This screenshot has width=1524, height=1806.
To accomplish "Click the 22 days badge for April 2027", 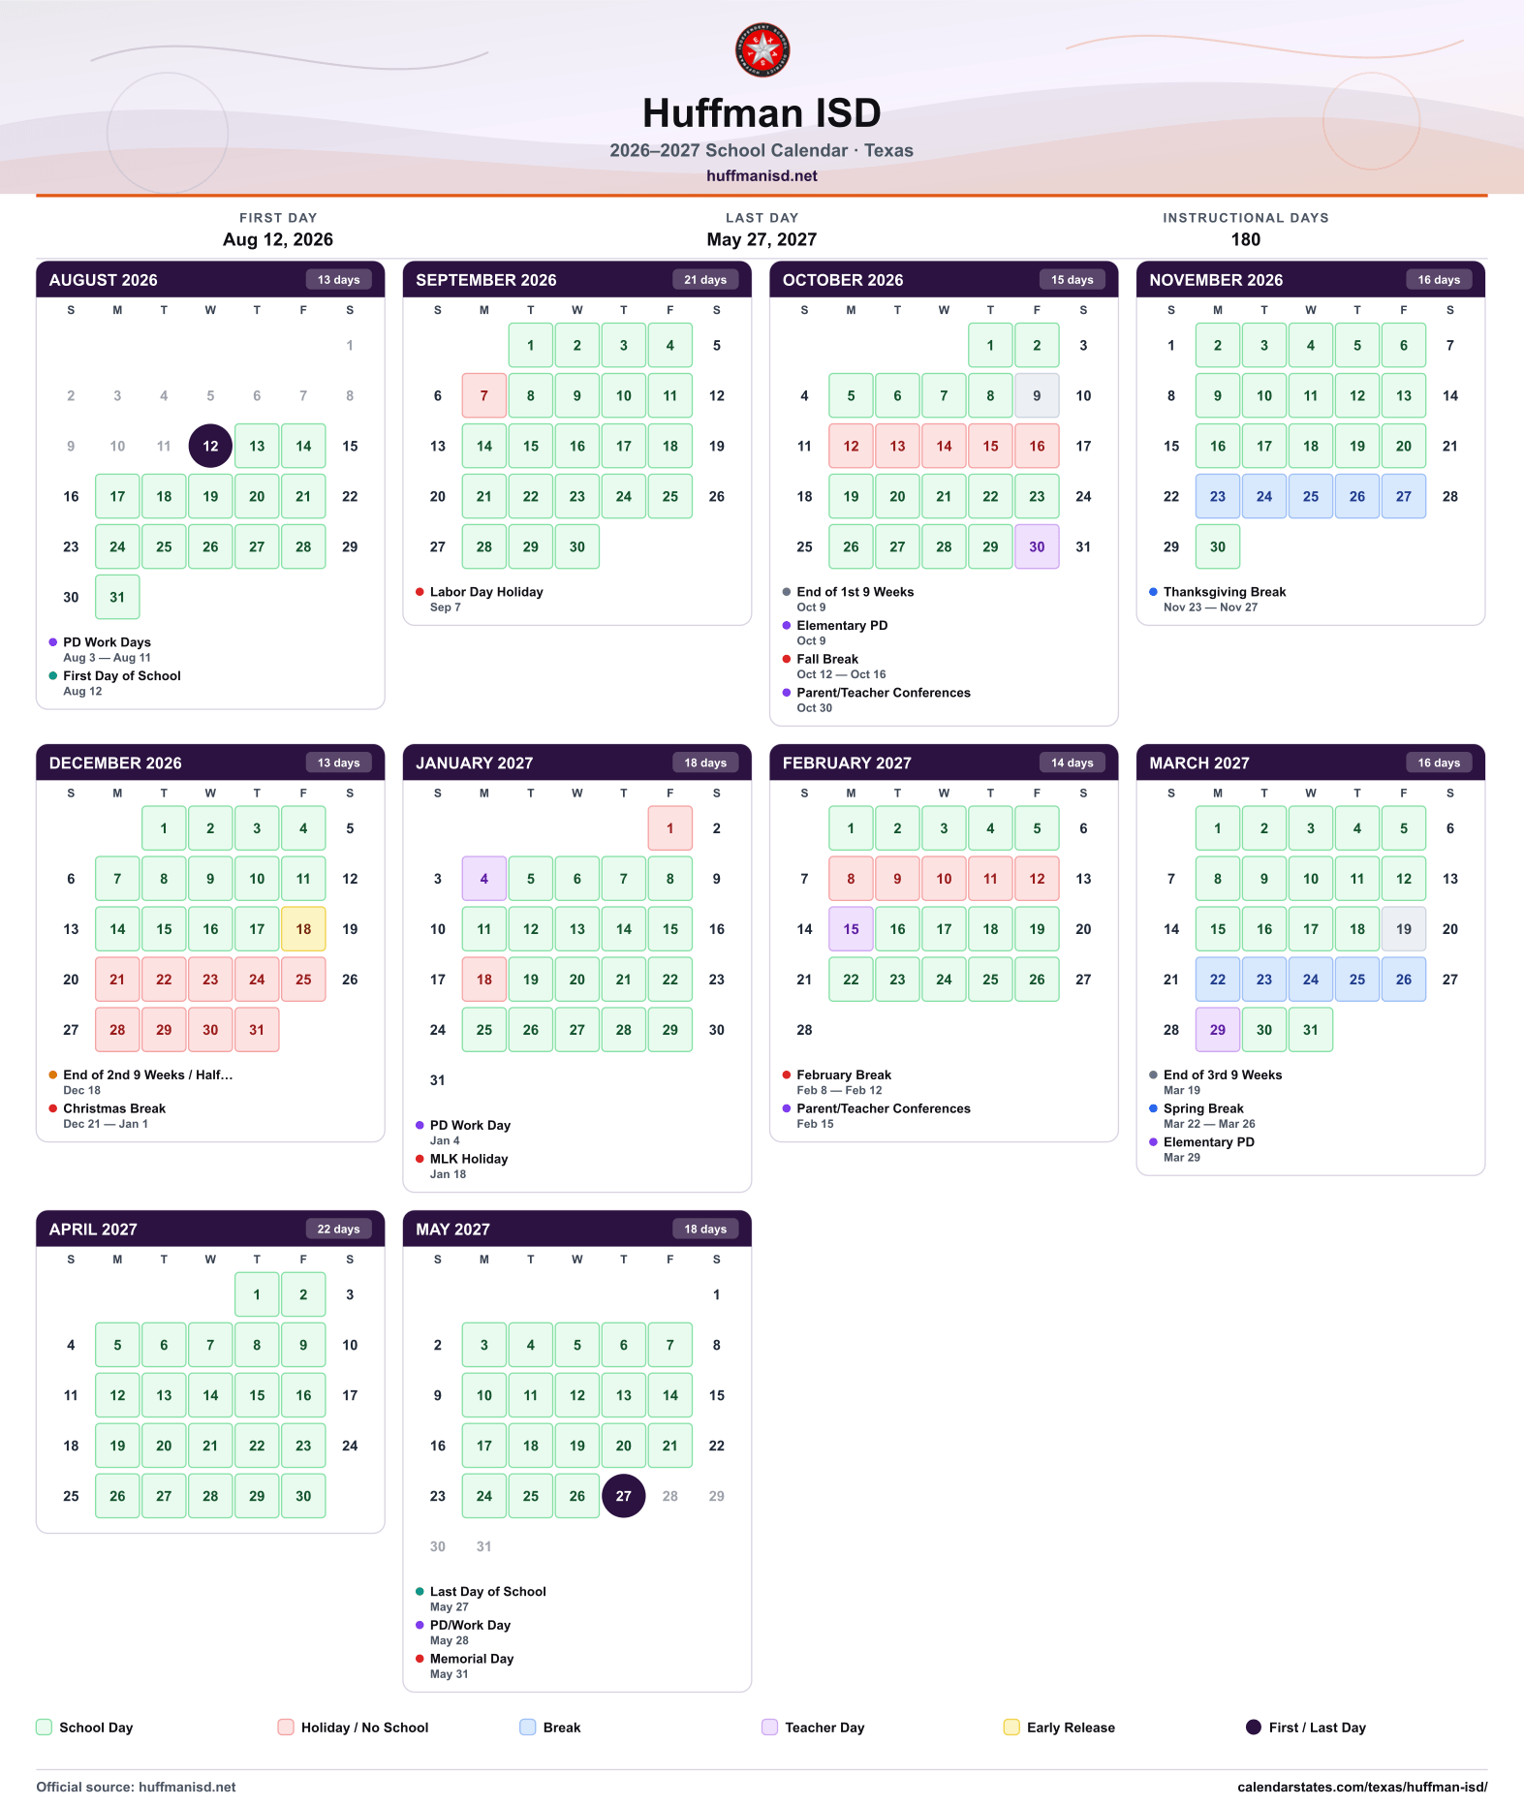I will tap(338, 1228).
